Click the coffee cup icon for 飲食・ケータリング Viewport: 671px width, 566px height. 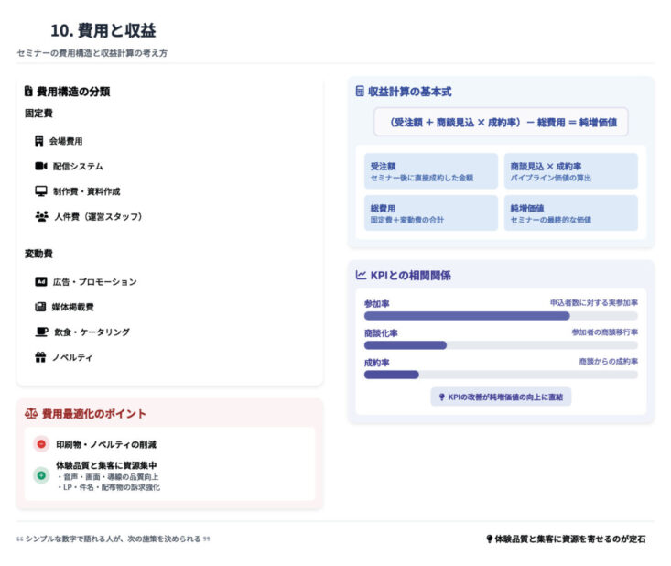[x=41, y=332]
